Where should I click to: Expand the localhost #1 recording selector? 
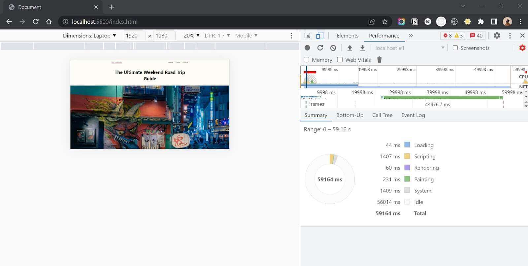pos(410,48)
